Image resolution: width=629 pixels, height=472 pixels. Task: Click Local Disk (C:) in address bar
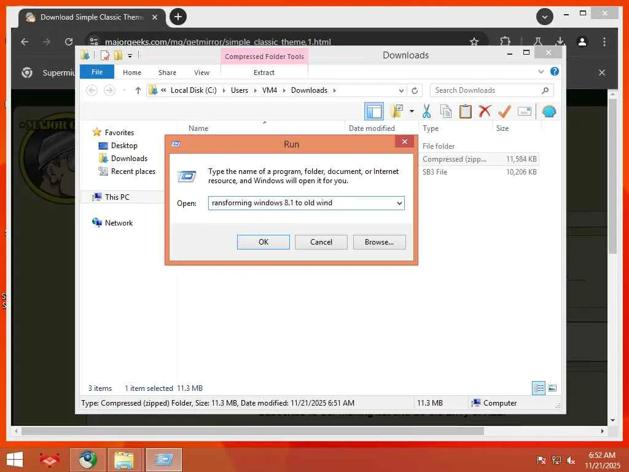(193, 90)
